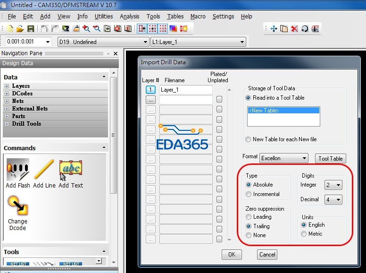Viewport: 366px width, 273px height.
Task: Open the Utilities menu
Action: click(x=104, y=17)
